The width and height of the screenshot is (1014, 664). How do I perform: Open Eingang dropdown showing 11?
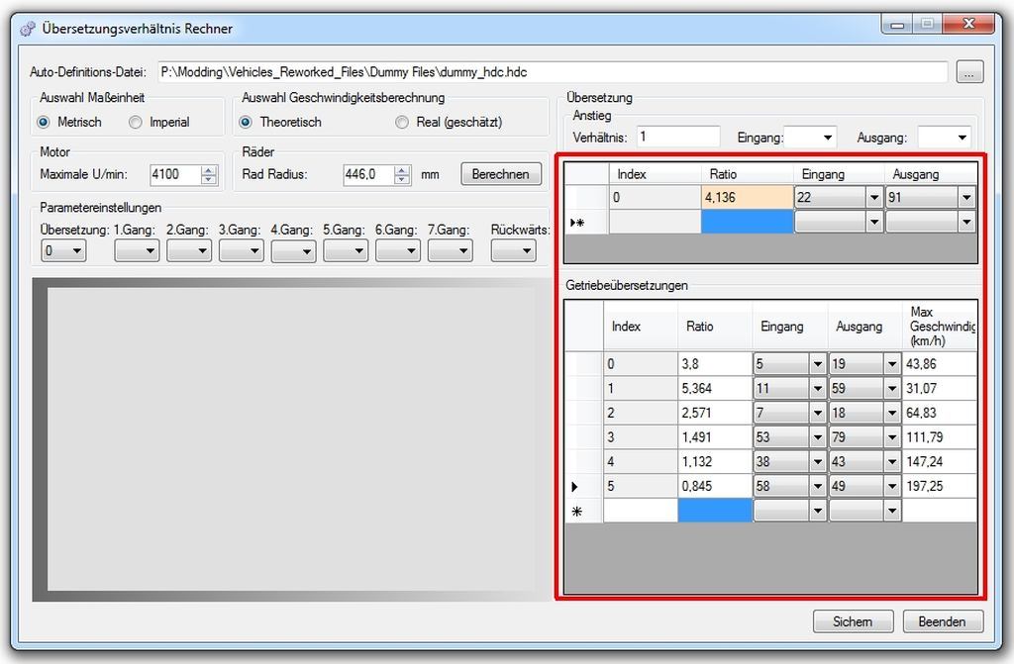point(817,389)
